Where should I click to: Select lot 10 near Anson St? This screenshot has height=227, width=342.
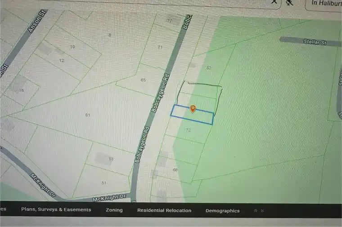(x=72, y=47)
